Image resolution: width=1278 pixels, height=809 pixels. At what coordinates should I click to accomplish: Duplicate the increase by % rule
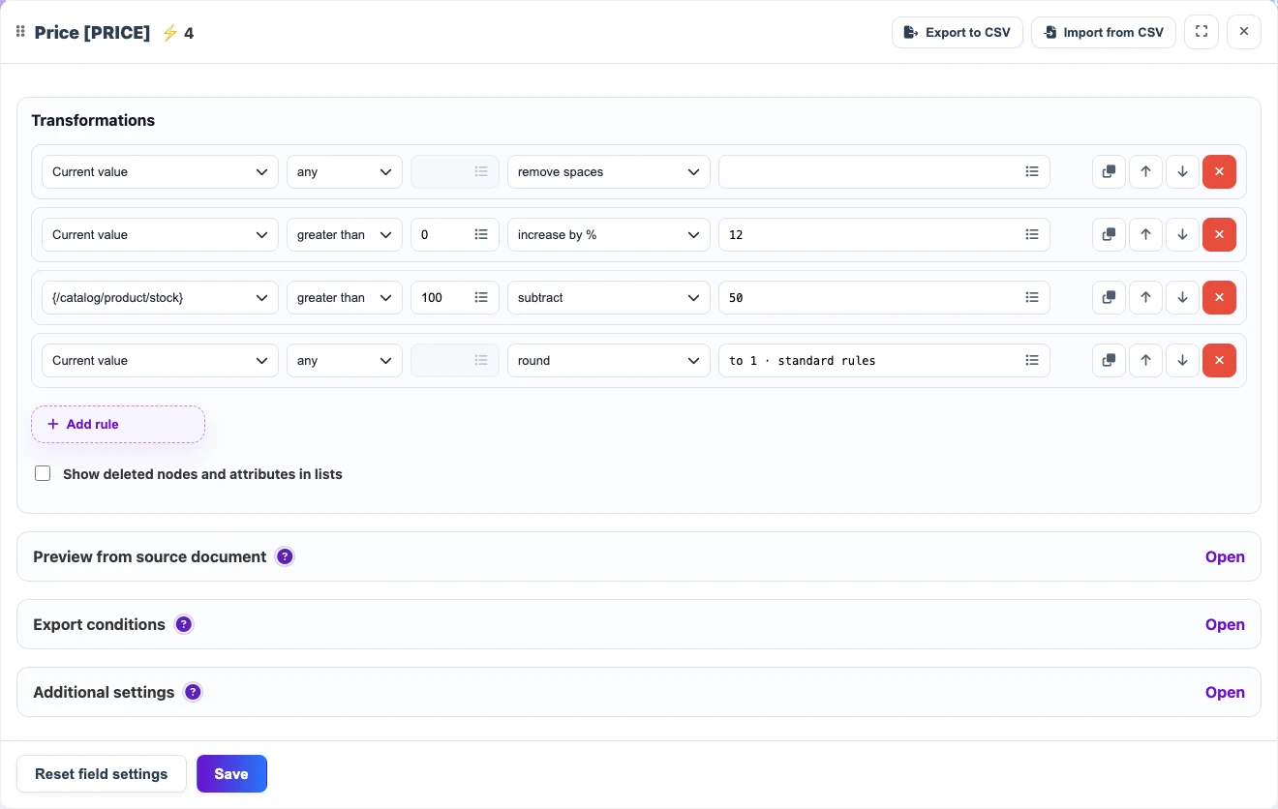click(x=1109, y=234)
